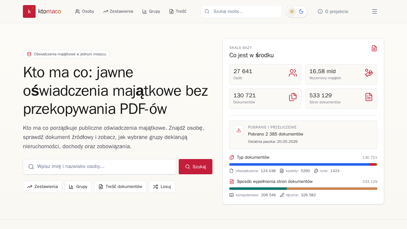Click the people icon in Osób card
The image size is (407, 229).
coord(293,73)
